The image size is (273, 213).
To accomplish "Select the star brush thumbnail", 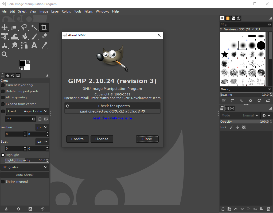I will pos(225,54).
